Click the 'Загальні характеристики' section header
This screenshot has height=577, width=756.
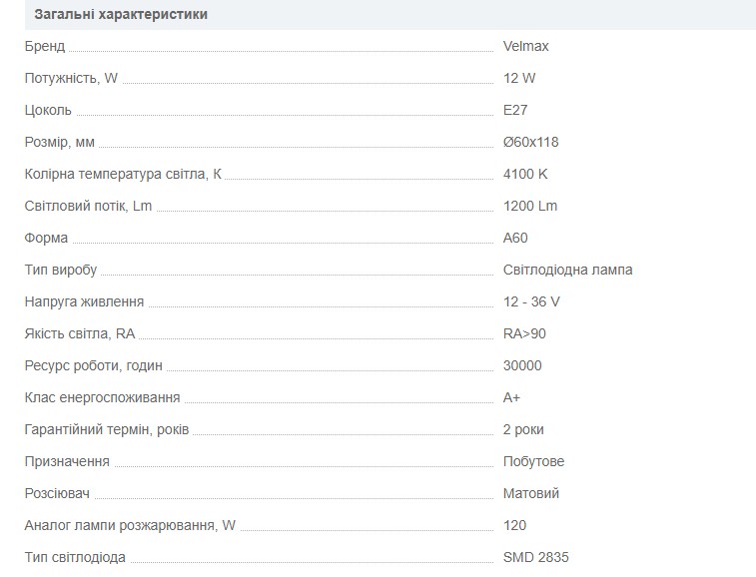click(x=121, y=15)
